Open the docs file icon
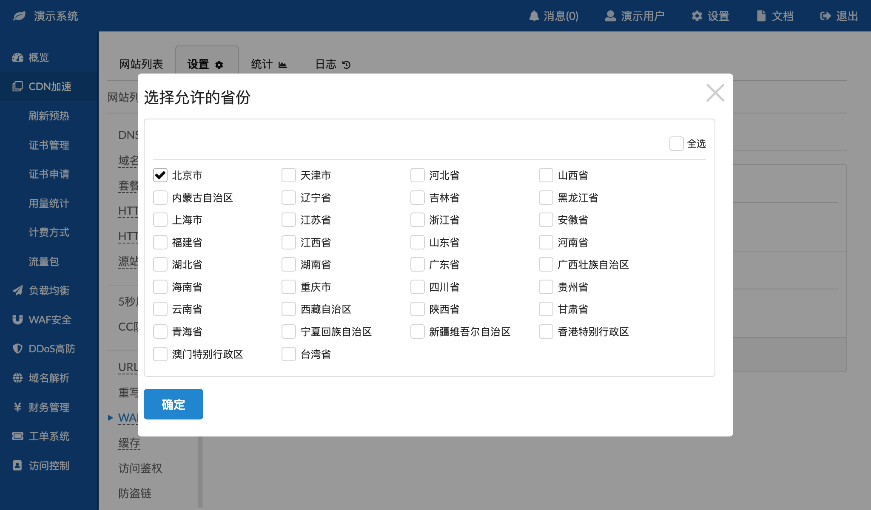The height and width of the screenshot is (510, 871). pos(761,16)
